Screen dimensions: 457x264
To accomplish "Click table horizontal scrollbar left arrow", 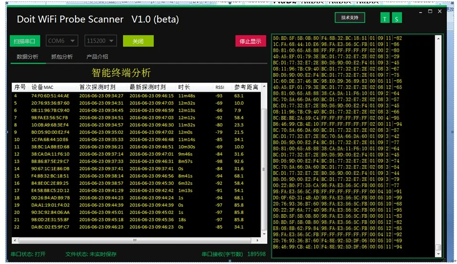I will click(15, 241).
